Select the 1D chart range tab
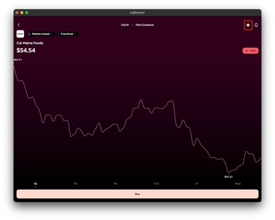275x220 pixels. pos(36,184)
